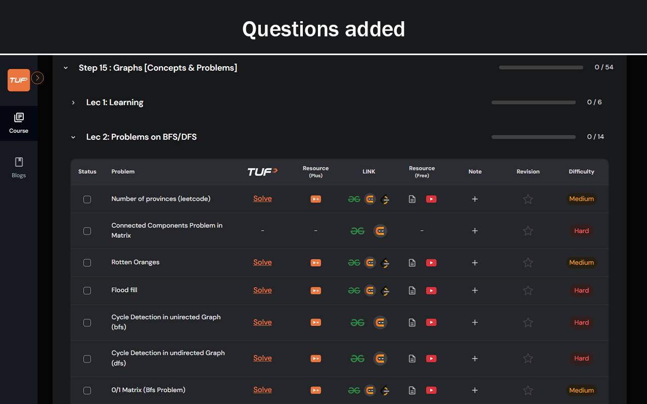The height and width of the screenshot is (404, 647).
Task: Collapse Step 15 Graphs section
Action: click(x=66, y=68)
